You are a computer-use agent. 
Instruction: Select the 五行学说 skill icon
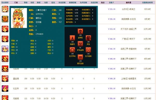(72, 50)
